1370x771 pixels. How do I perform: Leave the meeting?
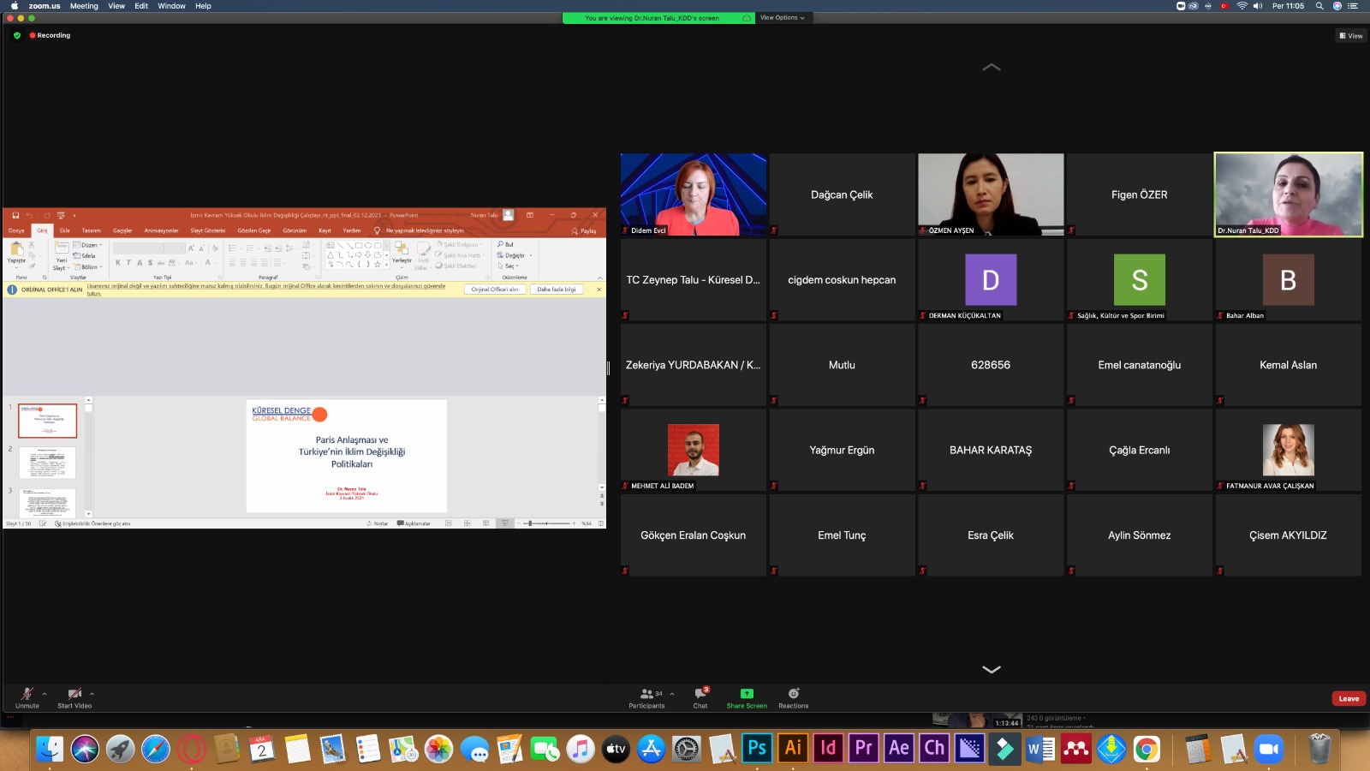pos(1349,699)
